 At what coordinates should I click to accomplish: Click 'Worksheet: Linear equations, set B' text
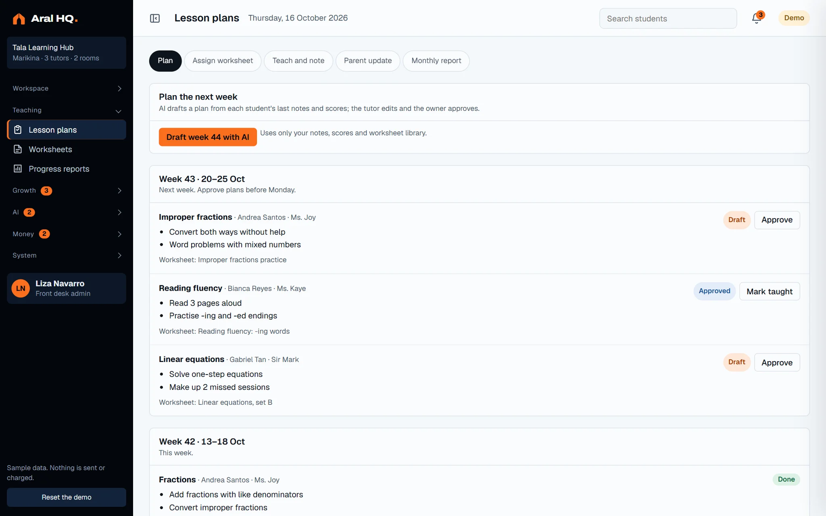click(x=215, y=402)
